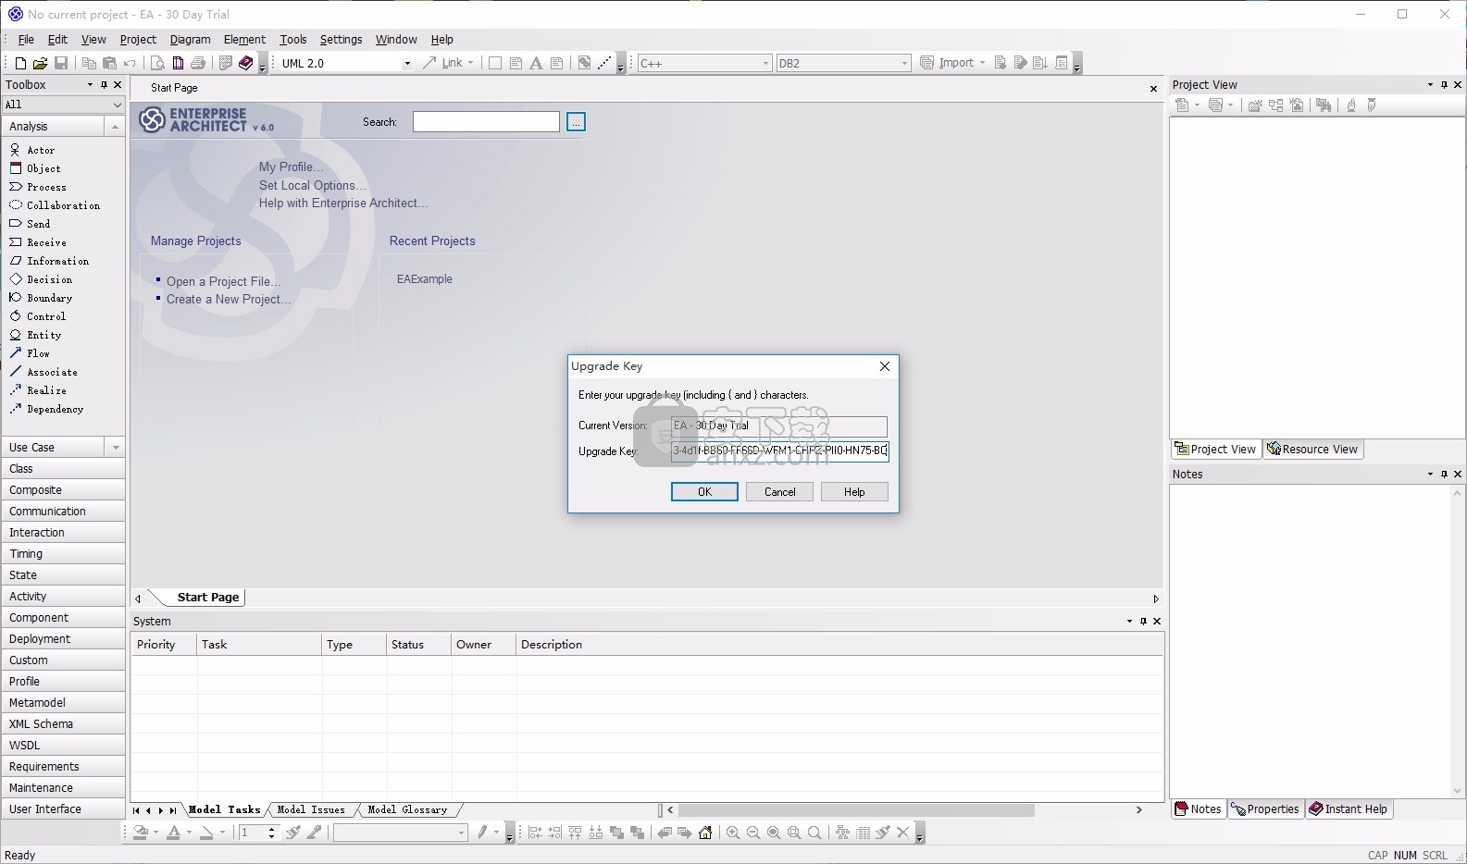Click the font color 'A' icon
This screenshot has height=864, width=1467.
(x=173, y=833)
